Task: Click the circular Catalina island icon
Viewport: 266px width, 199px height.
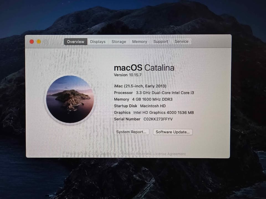Action: (x=70, y=99)
